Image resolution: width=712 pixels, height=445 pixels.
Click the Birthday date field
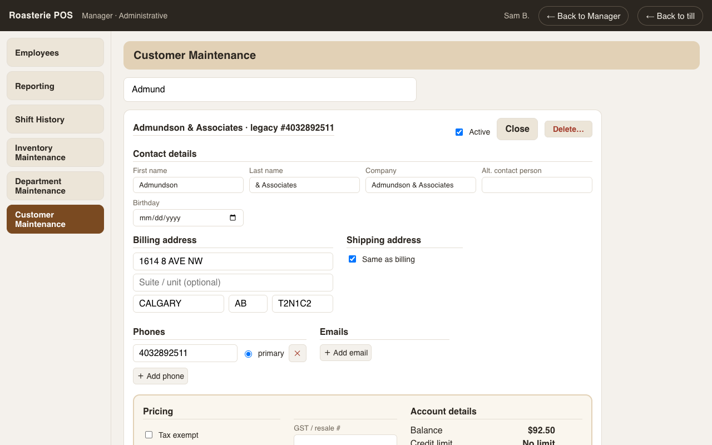[x=188, y=217]
